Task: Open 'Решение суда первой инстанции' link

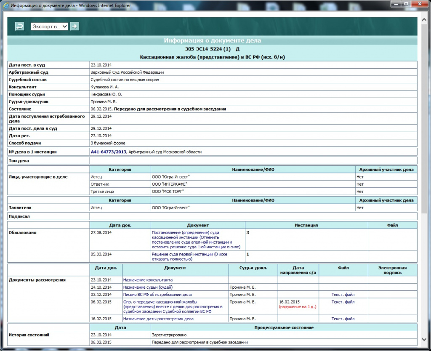Action: click(x=189, y=256)
